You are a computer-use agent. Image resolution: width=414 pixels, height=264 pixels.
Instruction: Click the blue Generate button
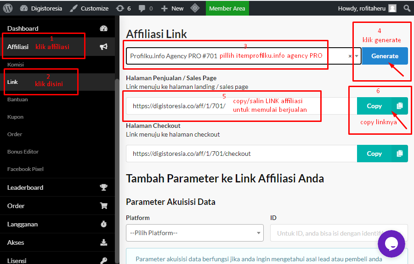pyautogui.click(x=385, y=56)
